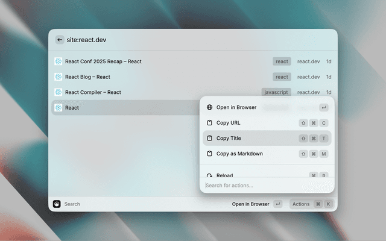Select Open in Browser from the actions menu
The width and height of the screenshot is (386, 241).
click(267, 107)
